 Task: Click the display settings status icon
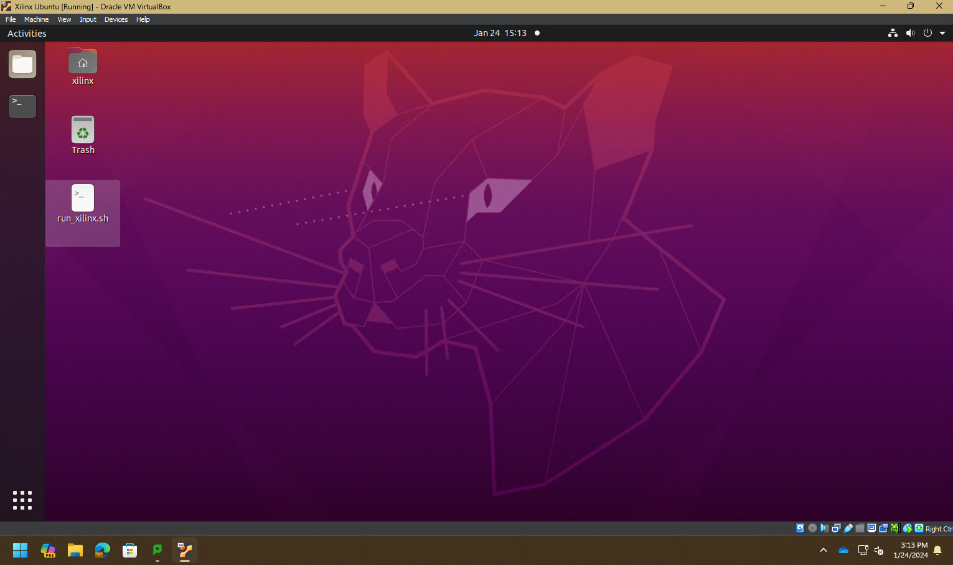[871, 528]
